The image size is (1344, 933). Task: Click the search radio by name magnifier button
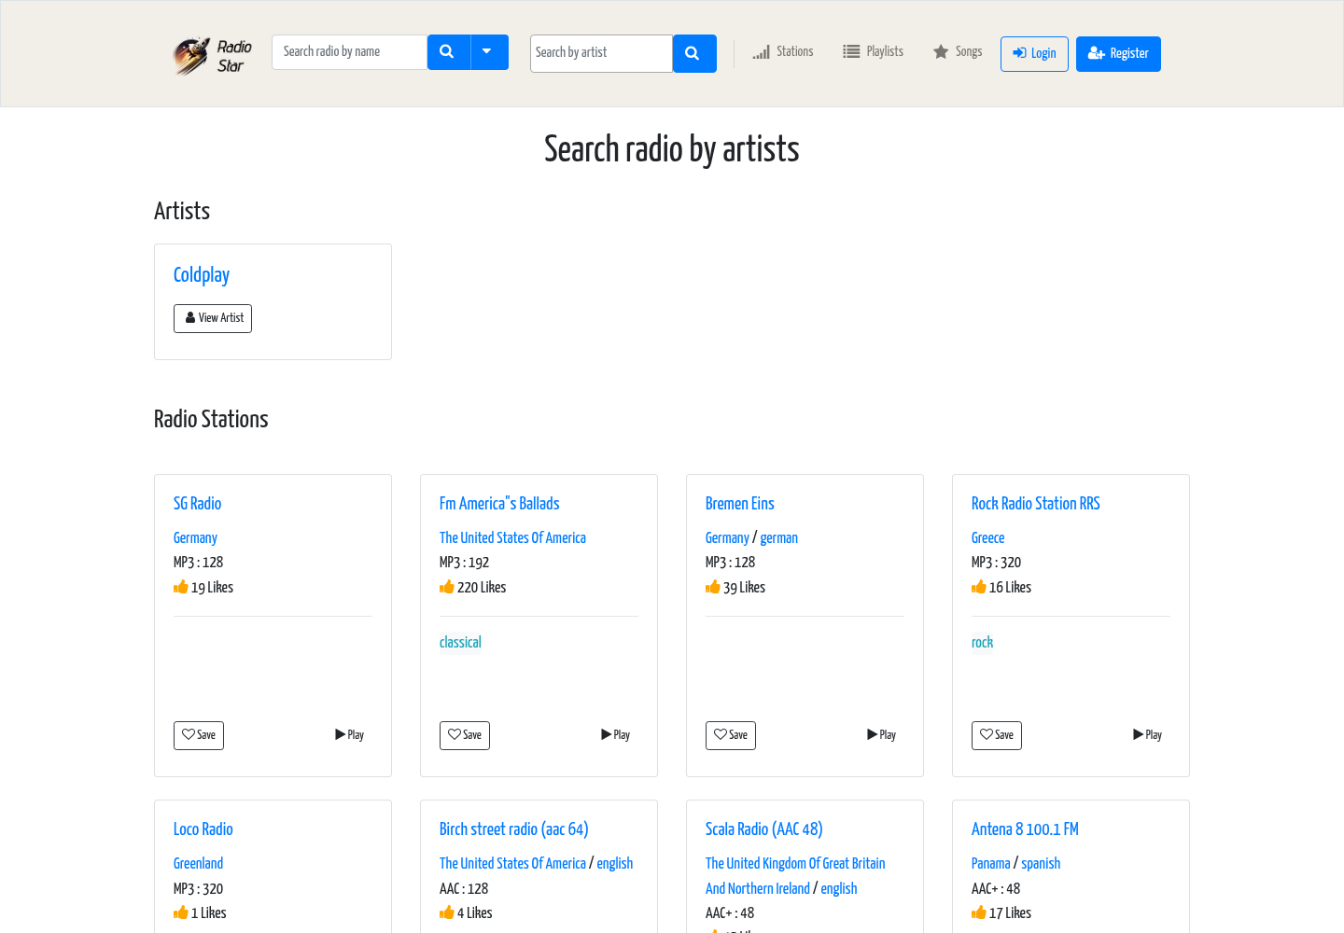click(448, 52)
